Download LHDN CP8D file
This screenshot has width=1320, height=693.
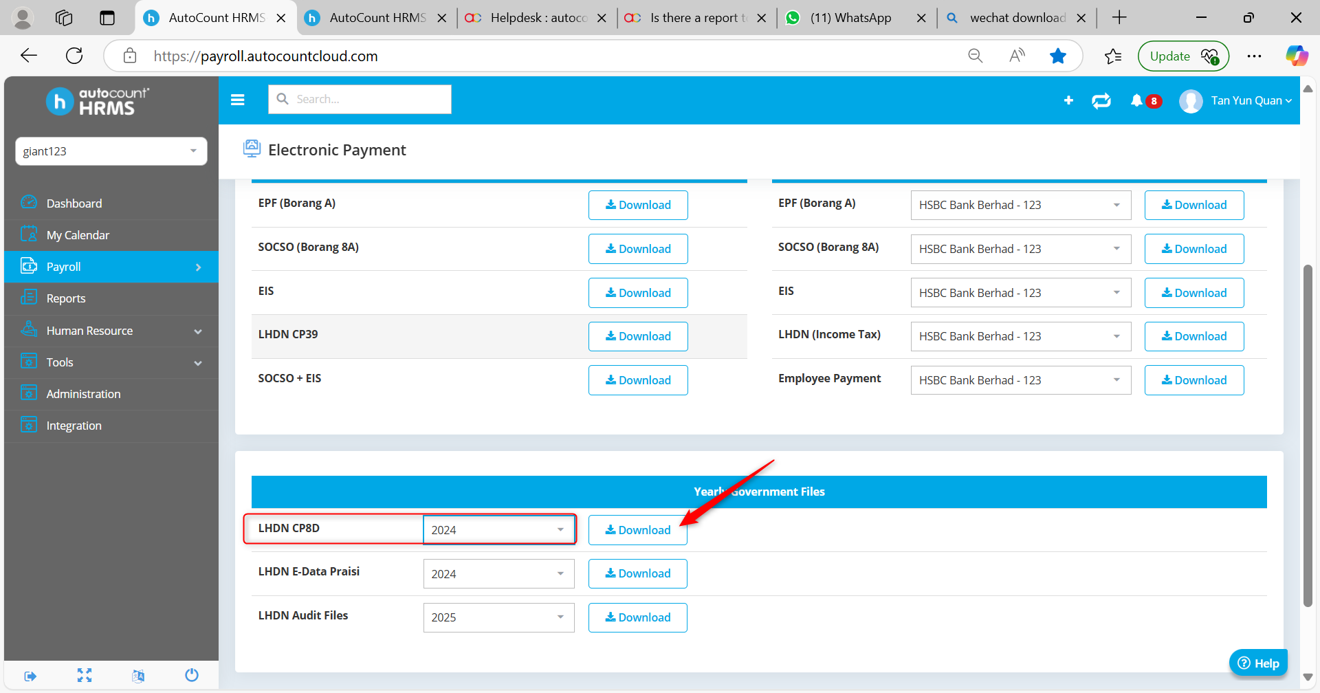[638, 530]
